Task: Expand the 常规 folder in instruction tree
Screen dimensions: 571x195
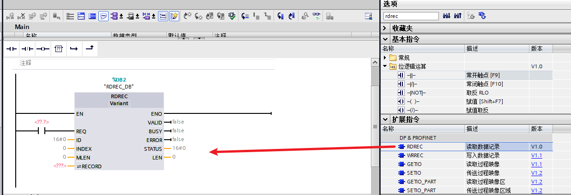Action: pos(386,58)
